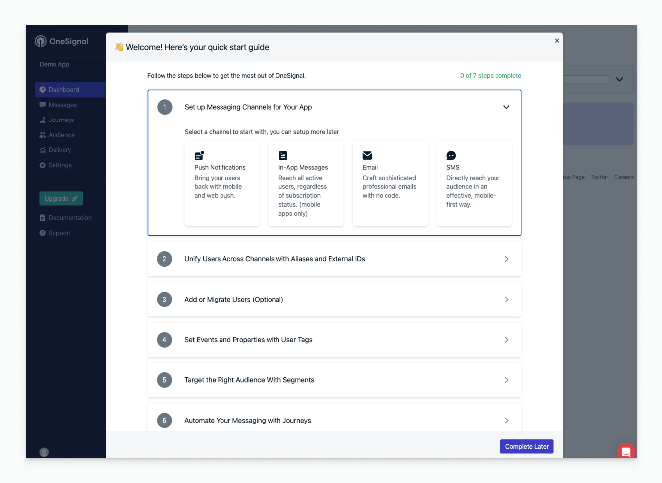Select the Email card title
This screenshot has width=662, height=483.
[370, 168]
